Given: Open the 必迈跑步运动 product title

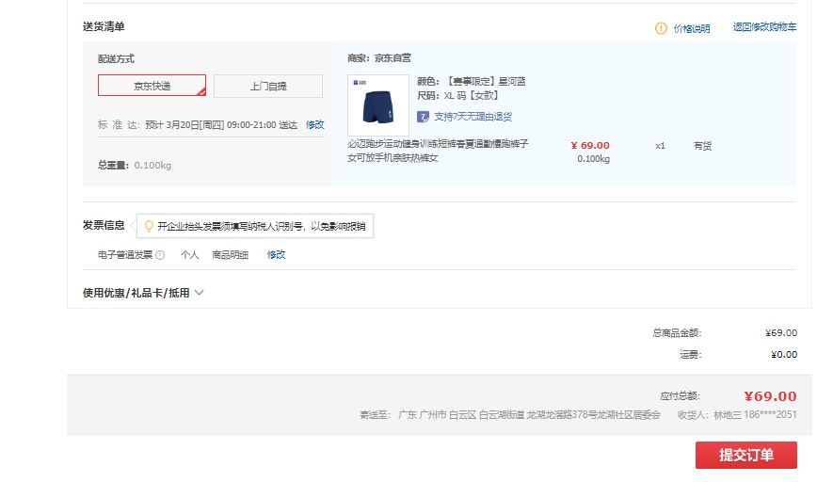Looking at the screenshot, I should 438,151.
